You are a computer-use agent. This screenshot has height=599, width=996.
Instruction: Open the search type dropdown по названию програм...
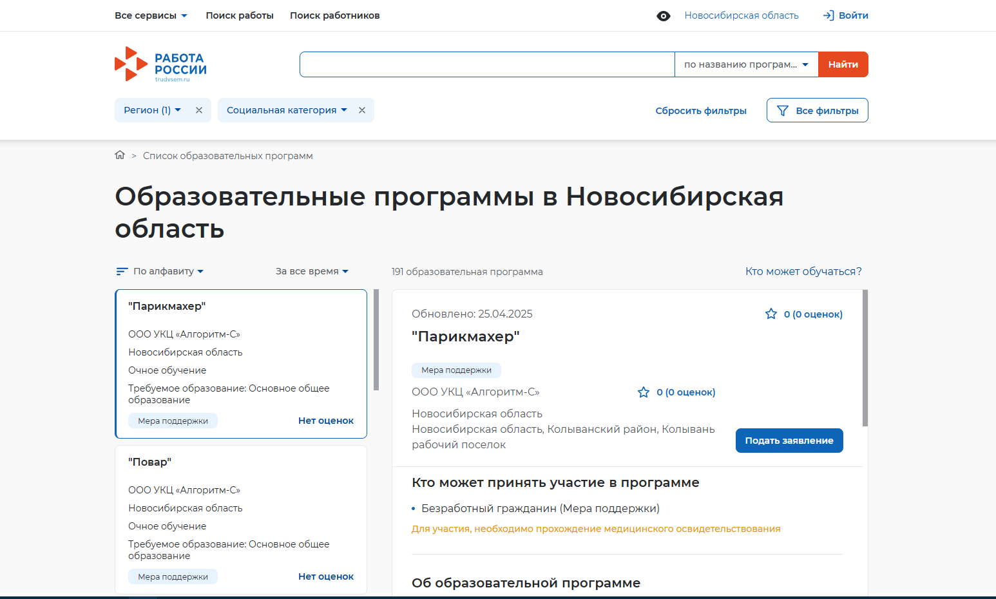pyautogui.click(x=746, y=64)
